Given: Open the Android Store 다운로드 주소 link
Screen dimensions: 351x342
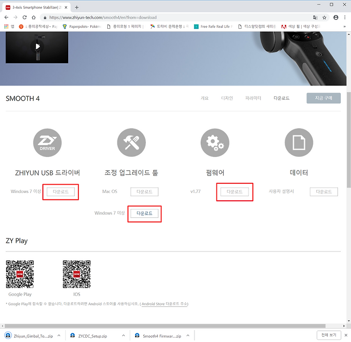Looking at the screenshot, I should click(x=165, y=304).
